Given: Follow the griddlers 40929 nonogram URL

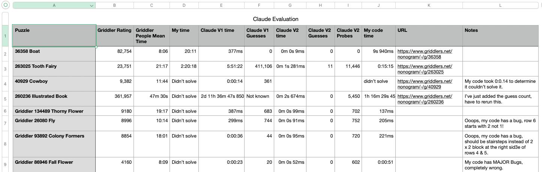Looking at the screenshot, I should tap(425, 84).
